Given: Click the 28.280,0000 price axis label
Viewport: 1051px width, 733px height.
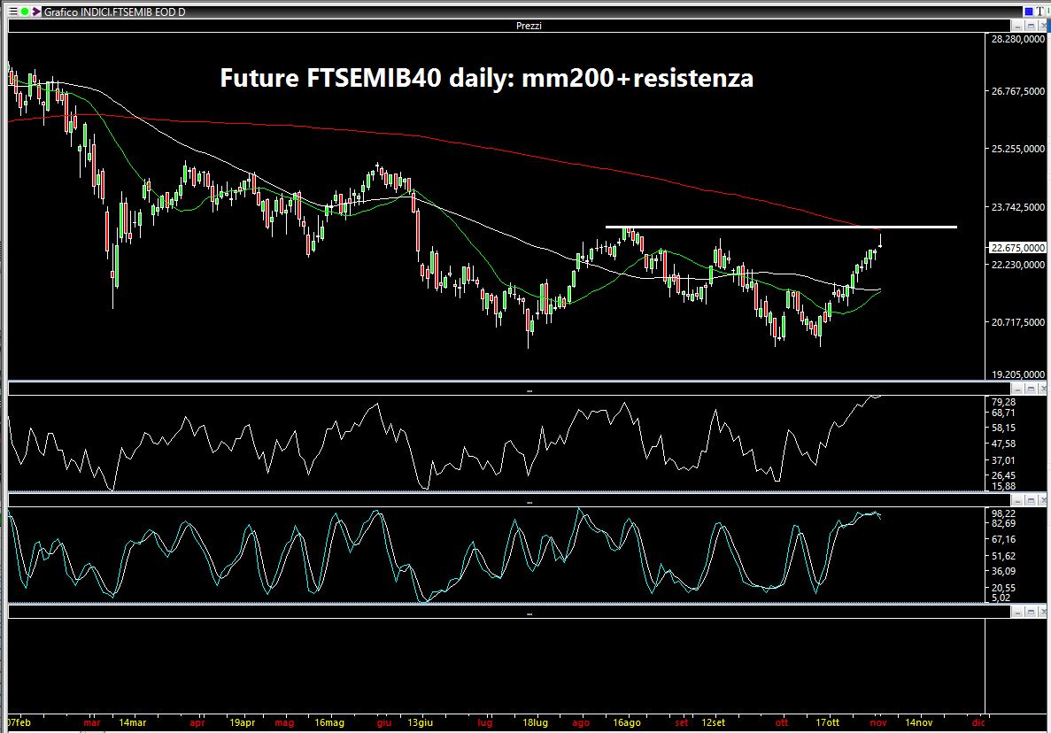Looking at the screenshot, I should tap(1018, 40).
